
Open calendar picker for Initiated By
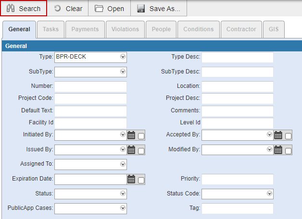[x=131, y=135]
